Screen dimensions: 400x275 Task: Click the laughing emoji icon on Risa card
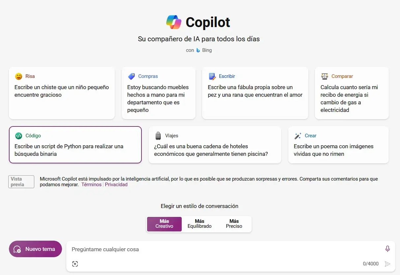18,76
